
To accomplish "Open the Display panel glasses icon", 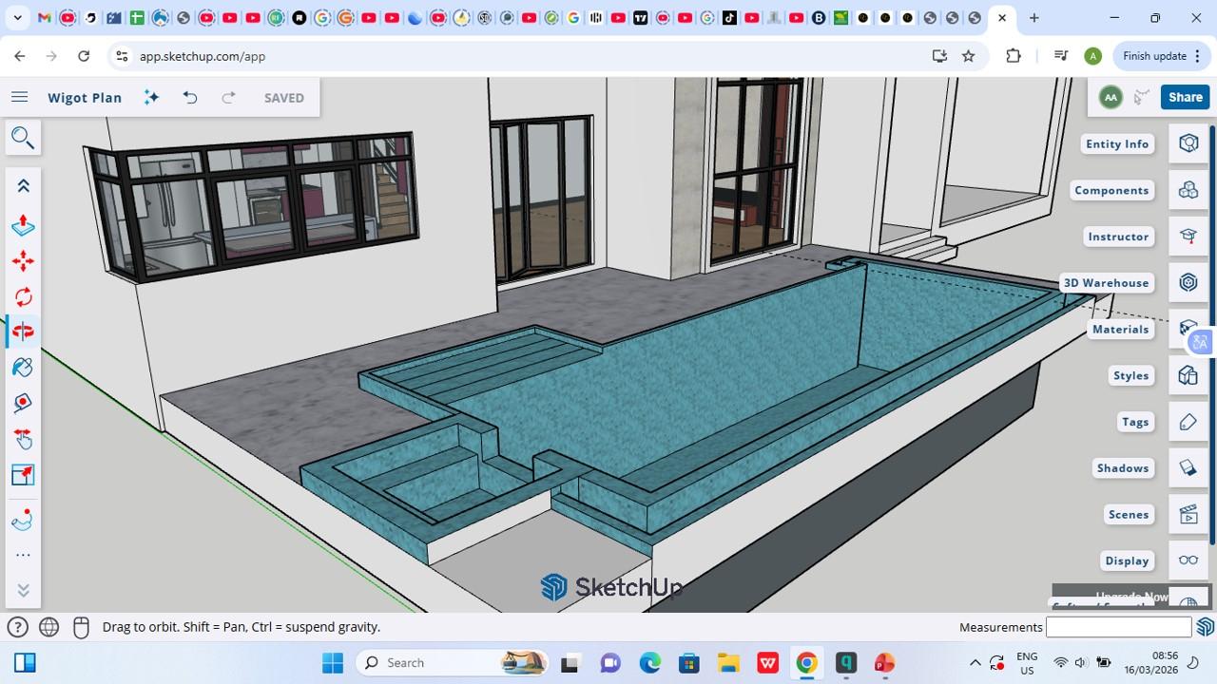I will point(1188,560).
